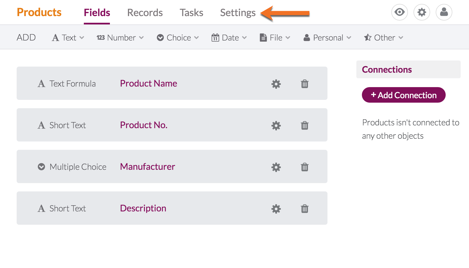The image size is (469, 268).
Task: Click the ADD label in toolbar
Action: (26, 37)
